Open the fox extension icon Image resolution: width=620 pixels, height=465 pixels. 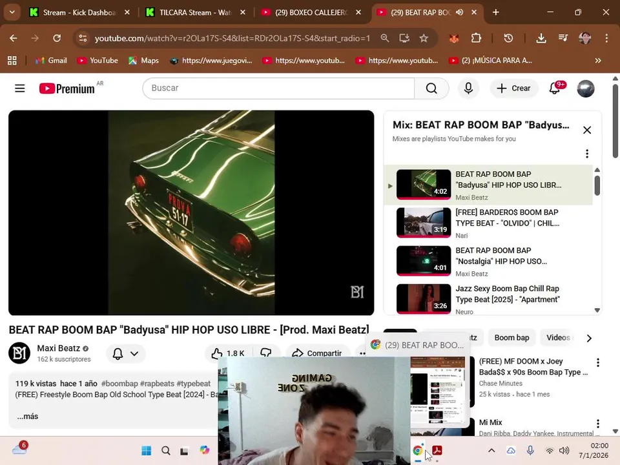coord(454,38)
